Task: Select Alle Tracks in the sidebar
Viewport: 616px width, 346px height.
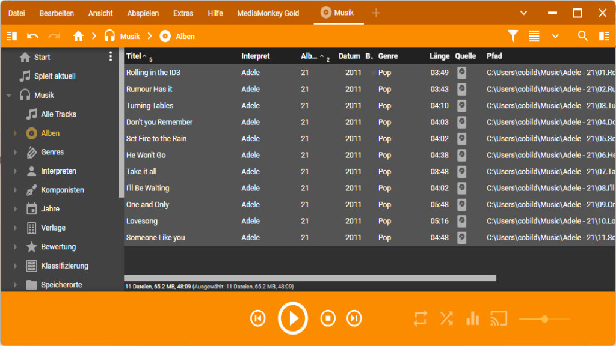Action: [58, 114]
